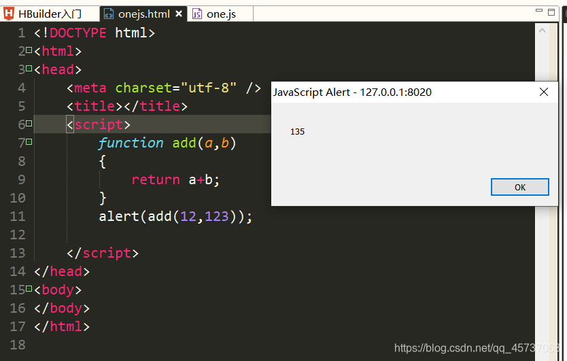This screenshot has height=361, width=567.
Task: Click the alert message text 135
Action: coord(297,132)
